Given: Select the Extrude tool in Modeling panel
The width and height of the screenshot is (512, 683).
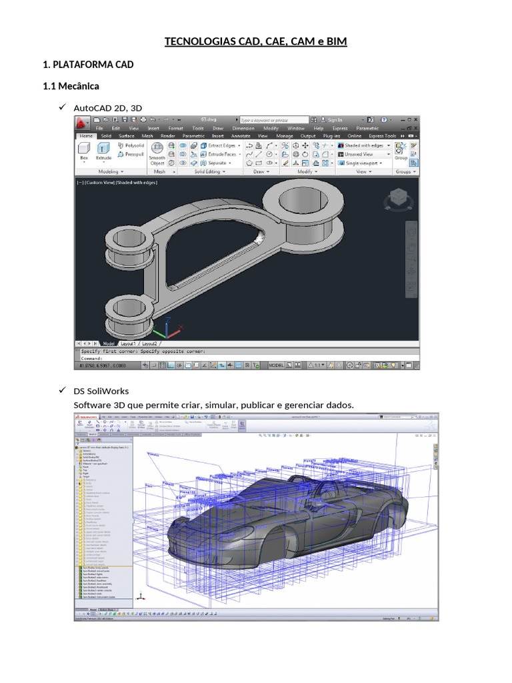Looking at the screenshot, I should point(103,153).
